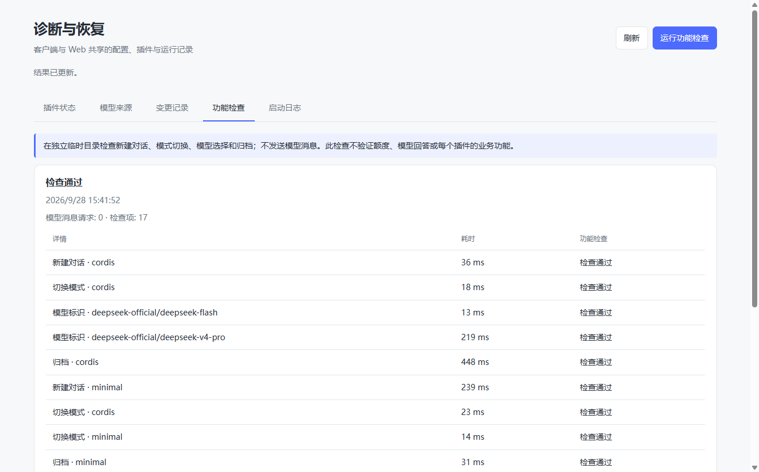759x472 pixels.
Task: Click the 239 ms duration cell
Action: (475, 387)
